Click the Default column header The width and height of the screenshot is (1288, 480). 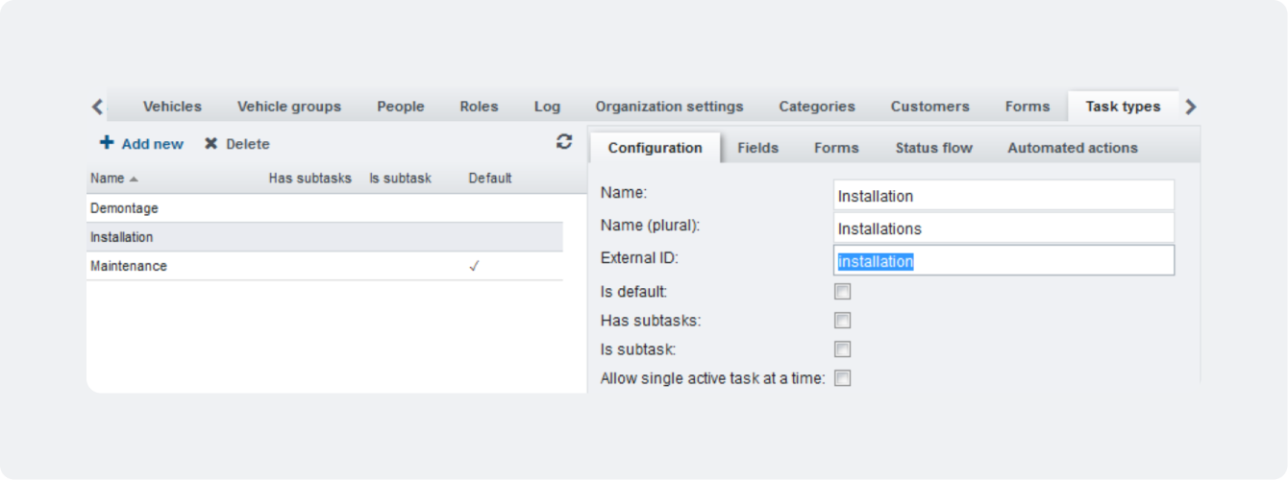pyautogui.click(x=489, y=179)
